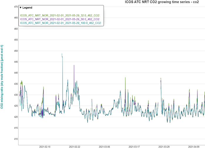This screenshot has width=205, height=149.
Task: Click the 410 y-axis tick label
Action: click(16, 139)
